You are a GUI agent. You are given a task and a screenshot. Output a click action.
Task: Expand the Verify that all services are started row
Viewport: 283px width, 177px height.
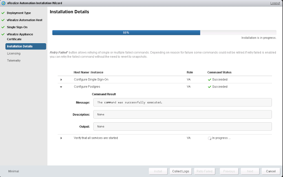click(x=61, y=138)
